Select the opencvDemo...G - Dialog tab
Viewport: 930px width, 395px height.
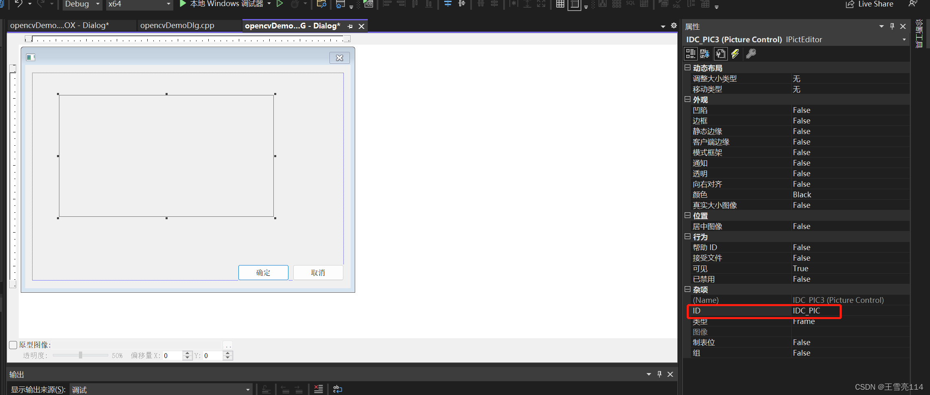click(293, 26)
